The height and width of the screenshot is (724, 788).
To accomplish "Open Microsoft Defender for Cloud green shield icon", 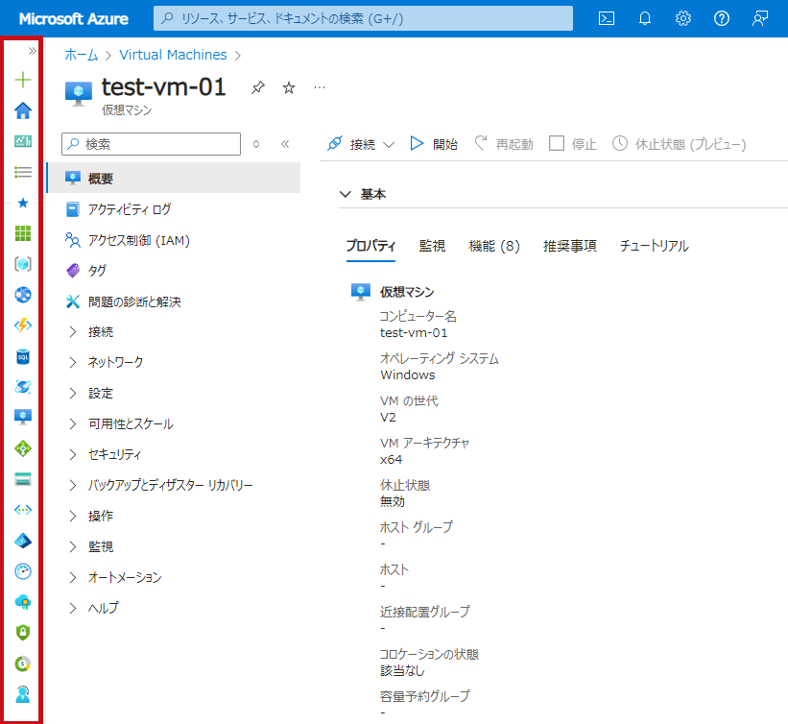I will click(x=23, y=633).
